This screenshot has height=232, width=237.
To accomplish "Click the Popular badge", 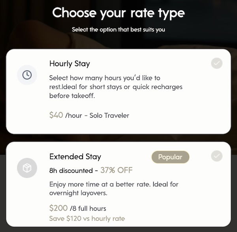I will (170, 157).
